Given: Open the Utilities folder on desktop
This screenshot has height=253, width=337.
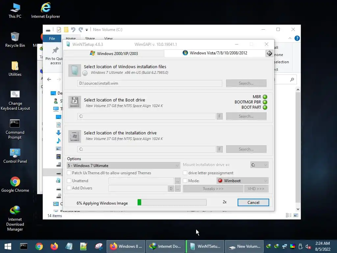Looking at the screenshot, I should [15, 69].
